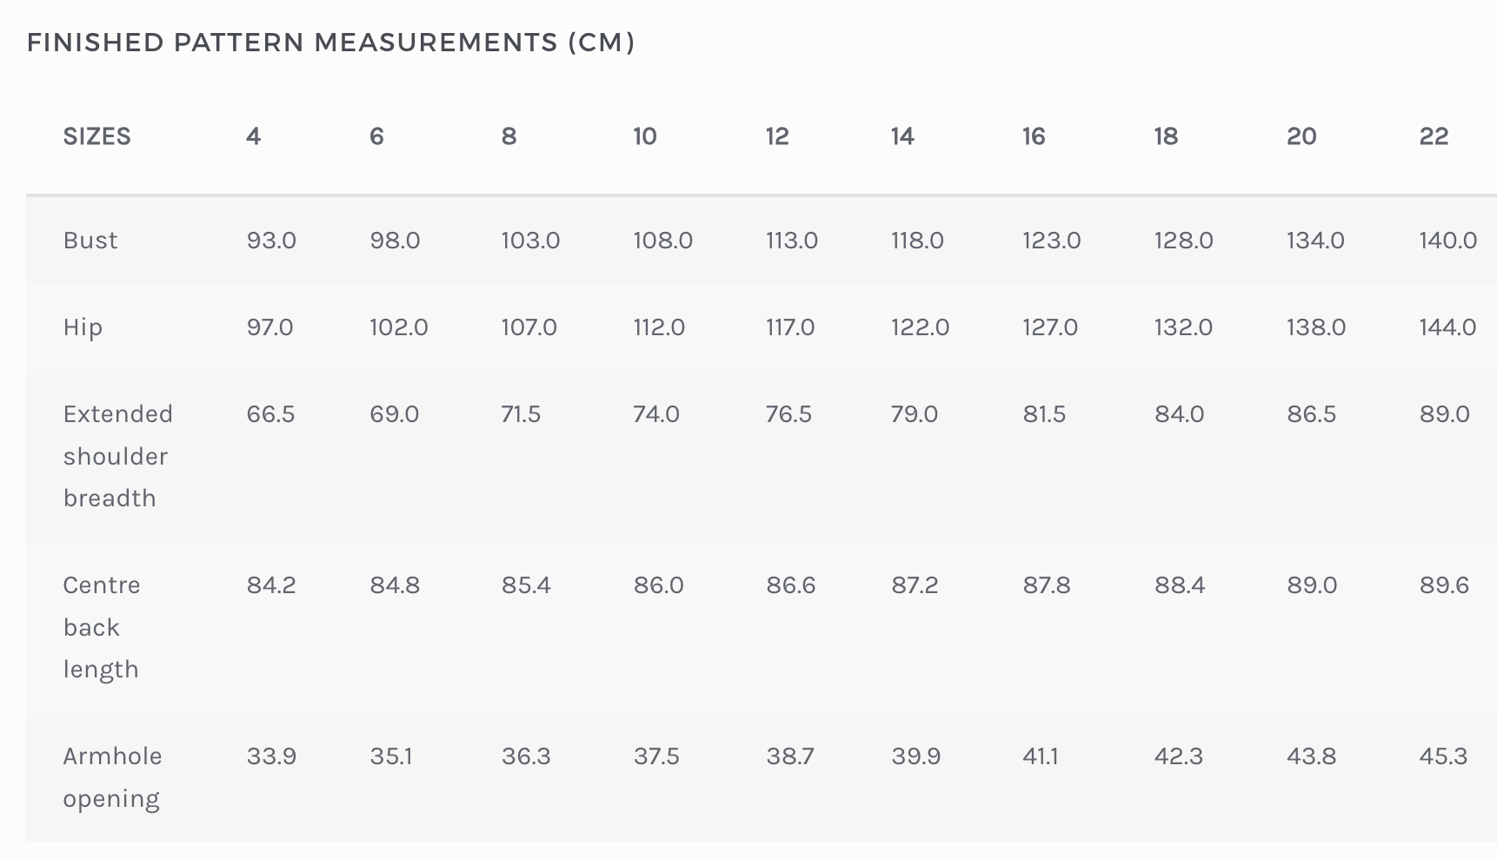1497x858 pixels.
Task: Click the Centre back length label
Action: (101, 627)
